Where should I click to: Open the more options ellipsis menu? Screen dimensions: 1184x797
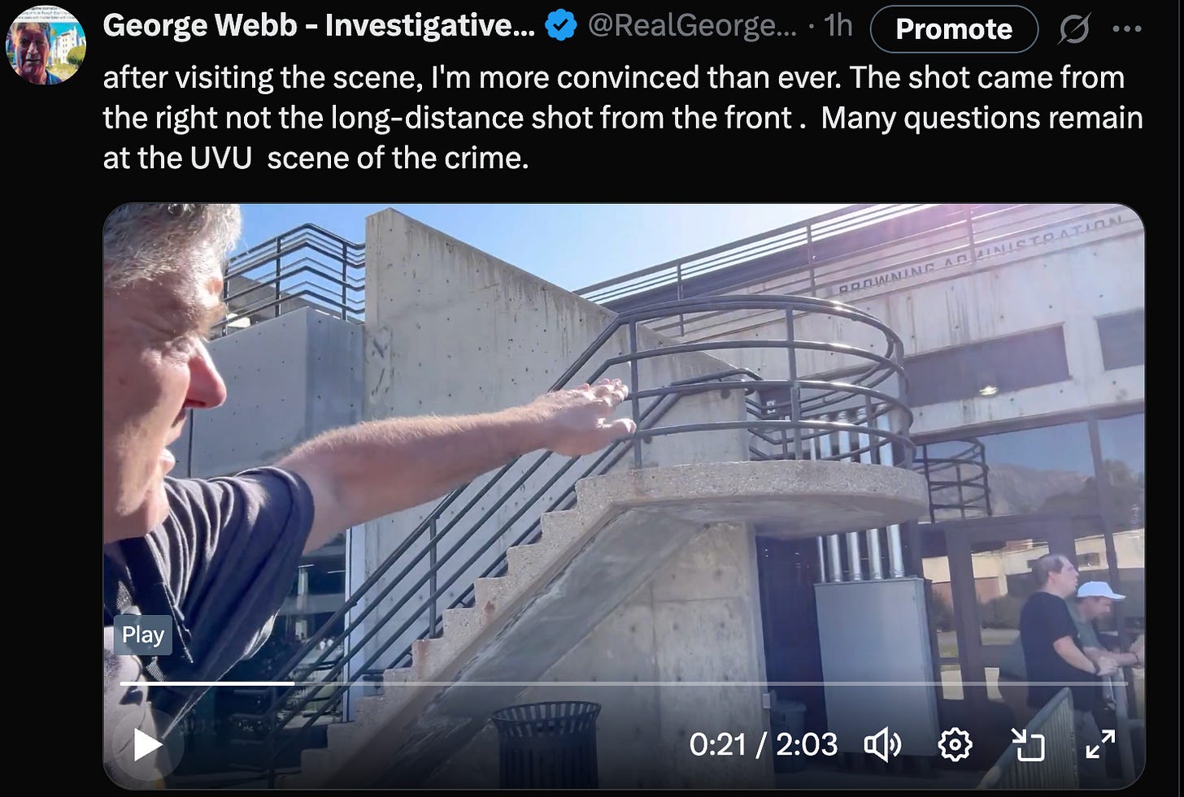tap(1127, 29)
